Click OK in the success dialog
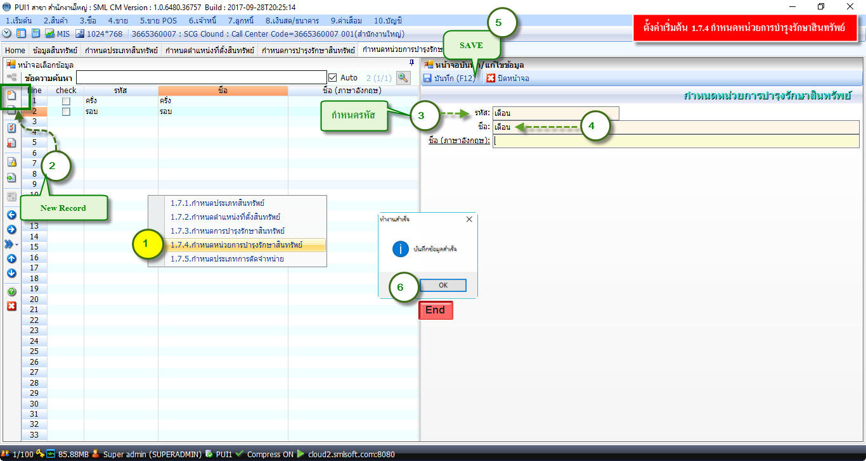This screenshot has width=866, height=461. click(443, 285)
